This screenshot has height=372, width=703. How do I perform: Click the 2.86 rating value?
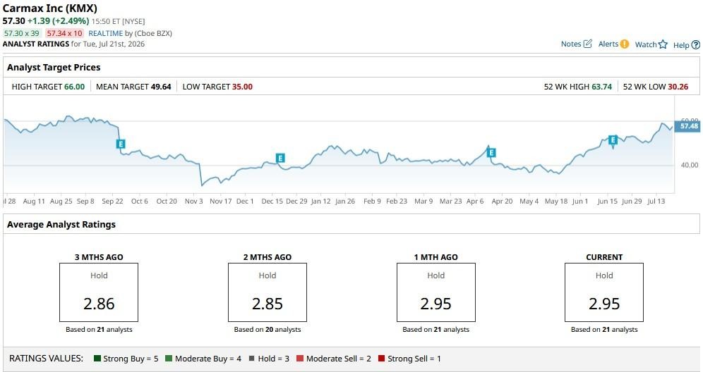[x=99, y=304]
